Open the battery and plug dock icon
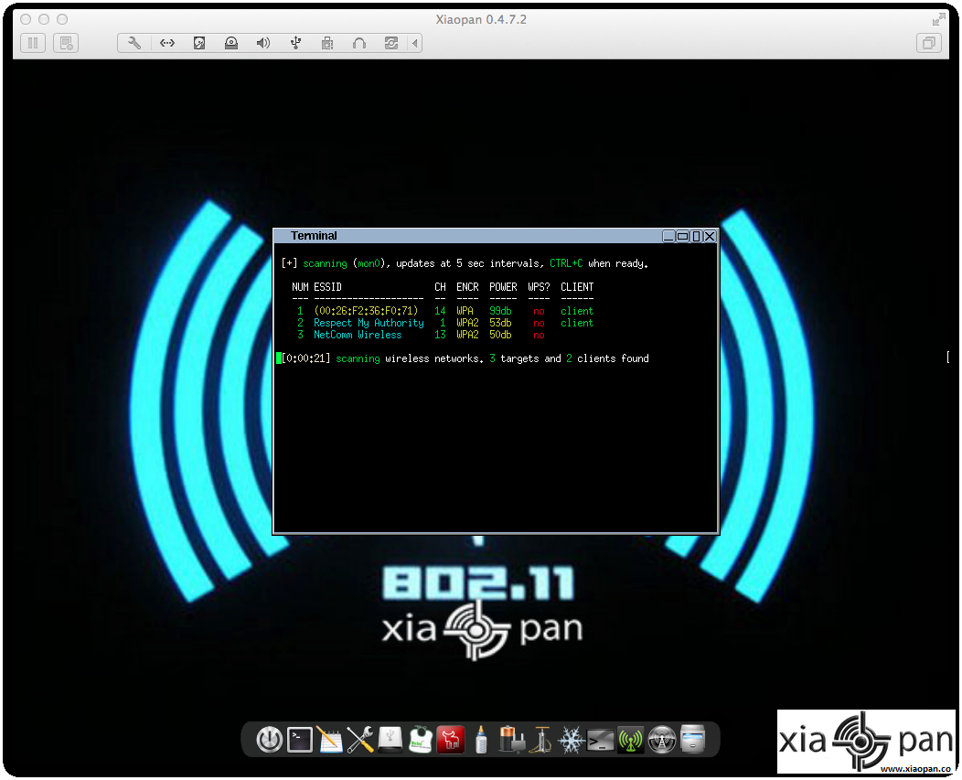Image resolution: width=962 pixels, height=780 pixels. (511, 740)
